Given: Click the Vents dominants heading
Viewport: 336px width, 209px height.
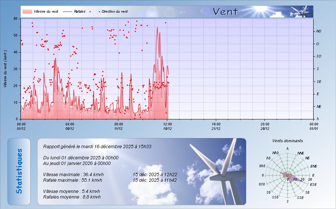Looking at the screenshot, I should 287,141.
